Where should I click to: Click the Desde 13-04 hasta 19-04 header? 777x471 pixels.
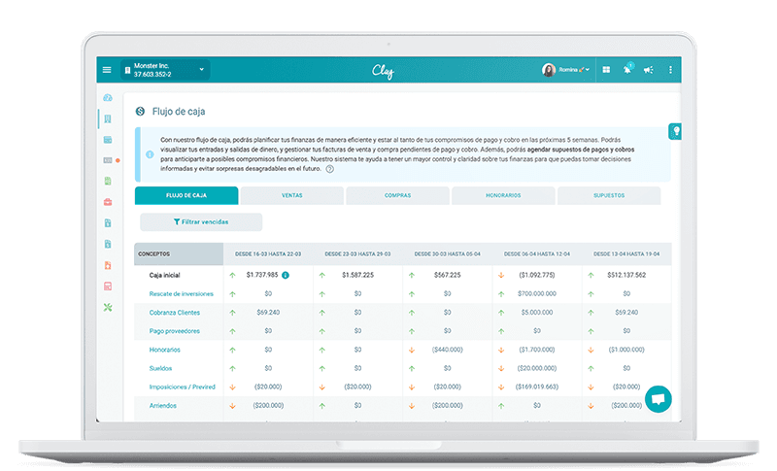[x=626, y=254]
